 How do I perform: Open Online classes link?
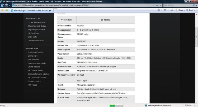34,67
